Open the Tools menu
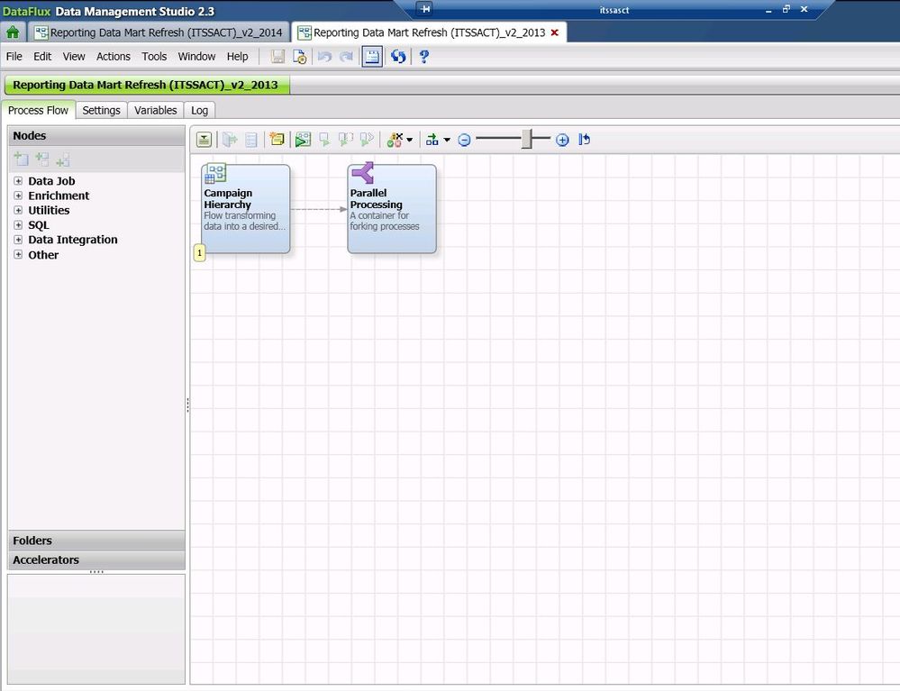This screenshot has width=900, height=691. [154, 56]
